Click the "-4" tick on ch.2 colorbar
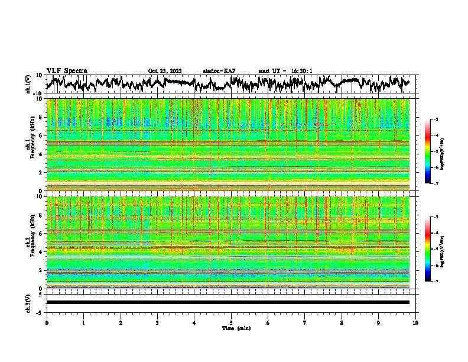 [x=436, y=233]
